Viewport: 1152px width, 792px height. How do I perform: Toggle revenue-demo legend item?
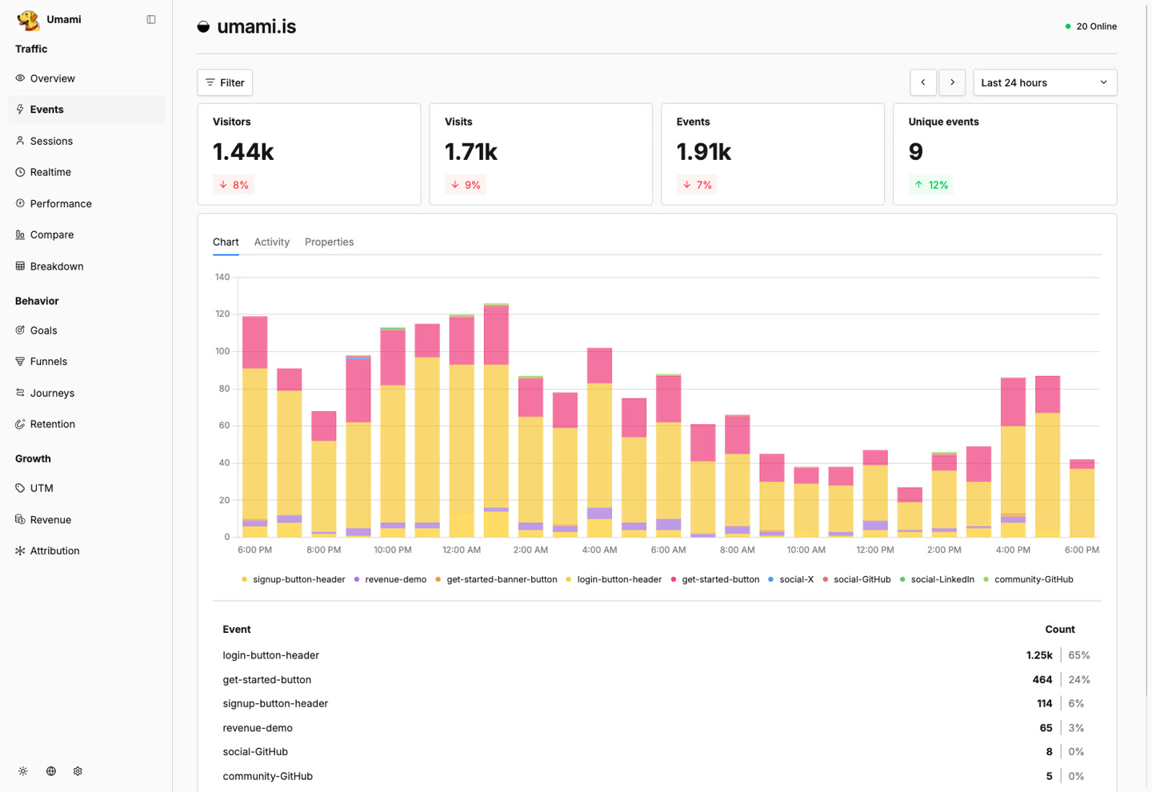390,579
